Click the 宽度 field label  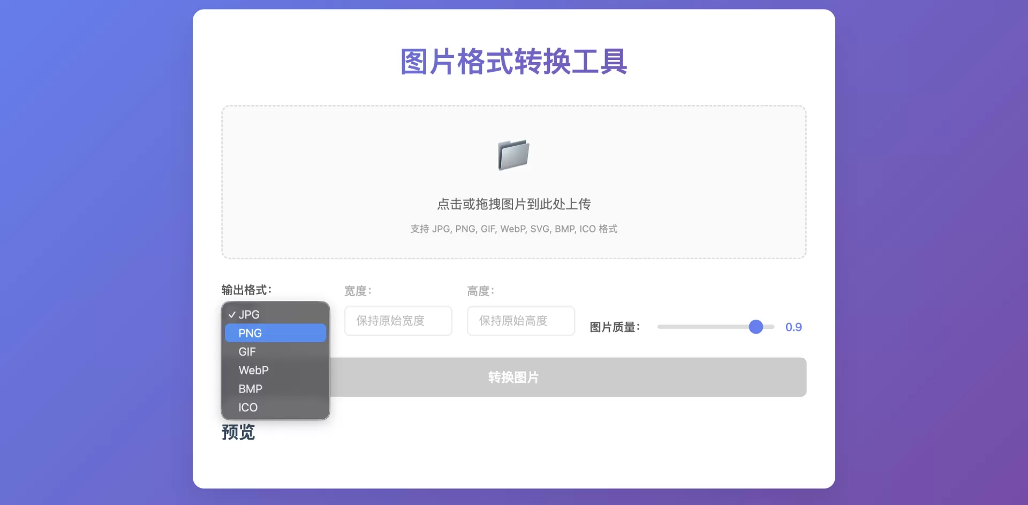[356, 291]
